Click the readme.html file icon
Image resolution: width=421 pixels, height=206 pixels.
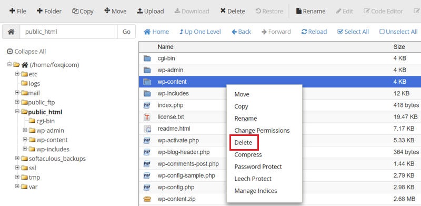click(x=147, y=129)
